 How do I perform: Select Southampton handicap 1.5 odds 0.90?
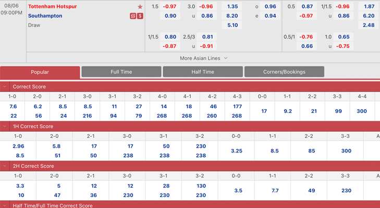170,16
